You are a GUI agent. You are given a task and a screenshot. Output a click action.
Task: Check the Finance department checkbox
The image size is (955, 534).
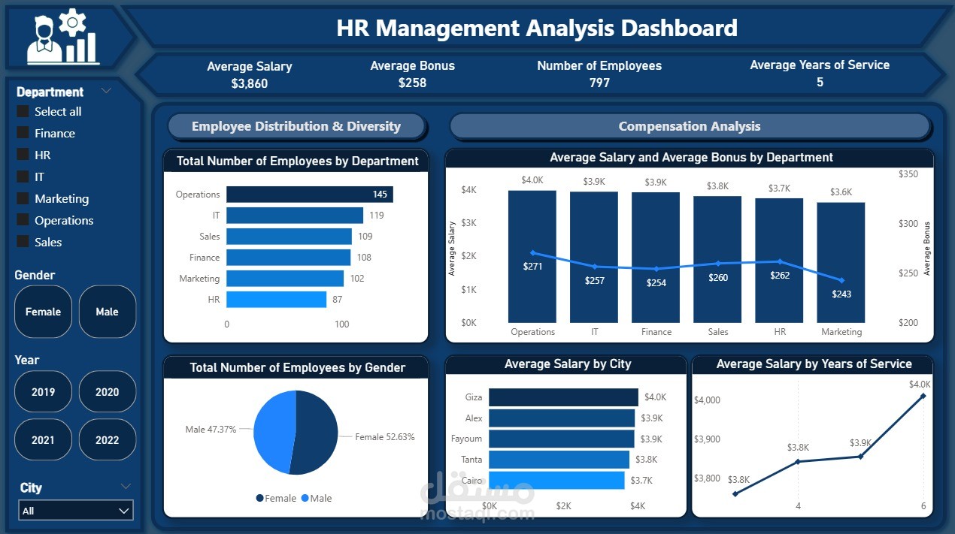tap(23, 133)
